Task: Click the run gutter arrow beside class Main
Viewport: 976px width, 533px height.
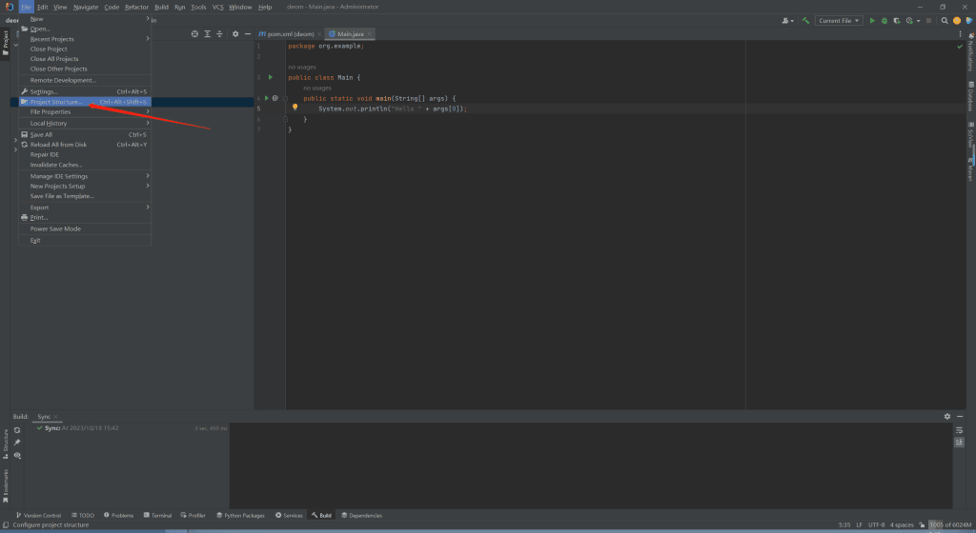Action: coord(270,77)
